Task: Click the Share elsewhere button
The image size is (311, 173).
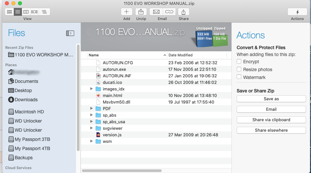Action: click(x=271, y=130)
